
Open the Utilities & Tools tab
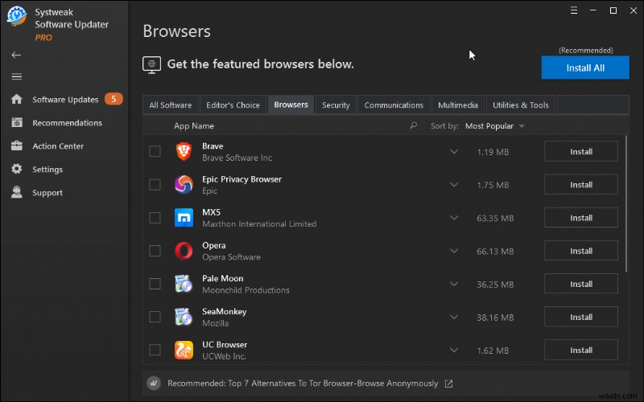[520, 105]
